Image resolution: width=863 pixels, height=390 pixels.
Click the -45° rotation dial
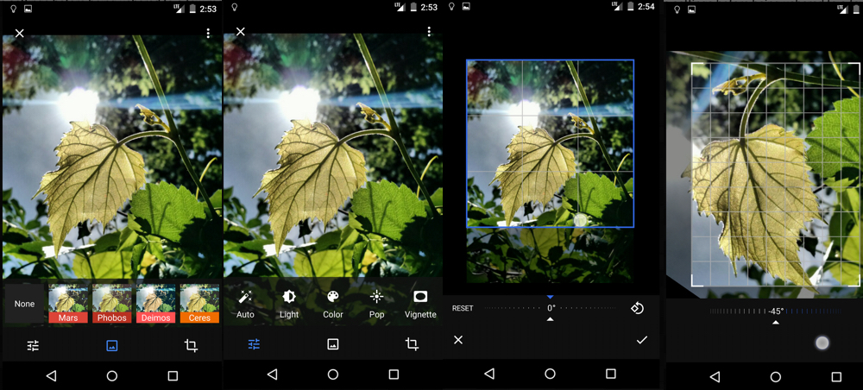[776, 311]
